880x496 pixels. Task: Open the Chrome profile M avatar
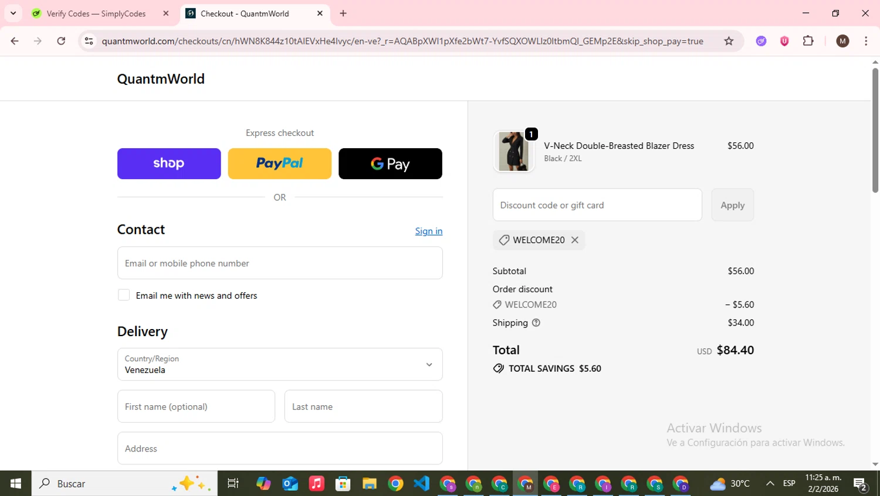[842, 41]
